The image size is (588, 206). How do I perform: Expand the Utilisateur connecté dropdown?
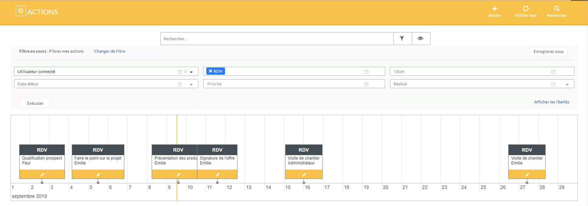[191, 72]
